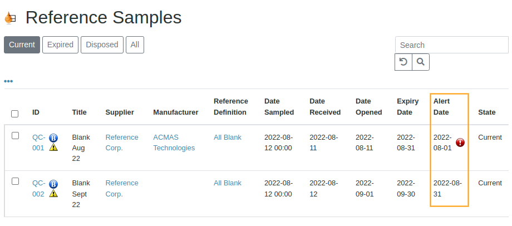The height and width of the screenshot is (226, 512).
Task: Click the search reset (undo) icon
Action: (x=403, y=62)
